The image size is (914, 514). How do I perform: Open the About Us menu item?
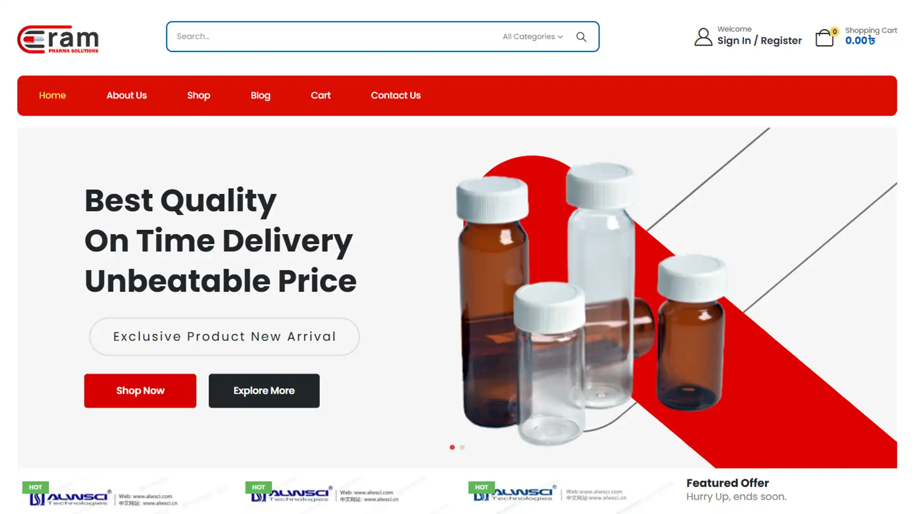[127, 95]
